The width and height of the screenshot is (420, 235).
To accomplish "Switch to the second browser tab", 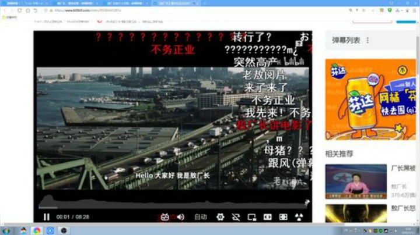I will (x=75, y=3).
